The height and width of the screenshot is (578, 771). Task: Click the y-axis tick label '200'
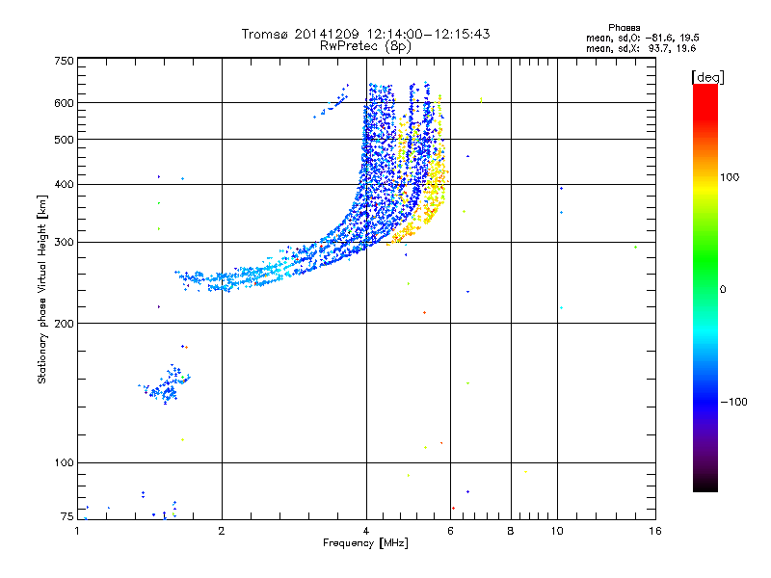(64, 324)
